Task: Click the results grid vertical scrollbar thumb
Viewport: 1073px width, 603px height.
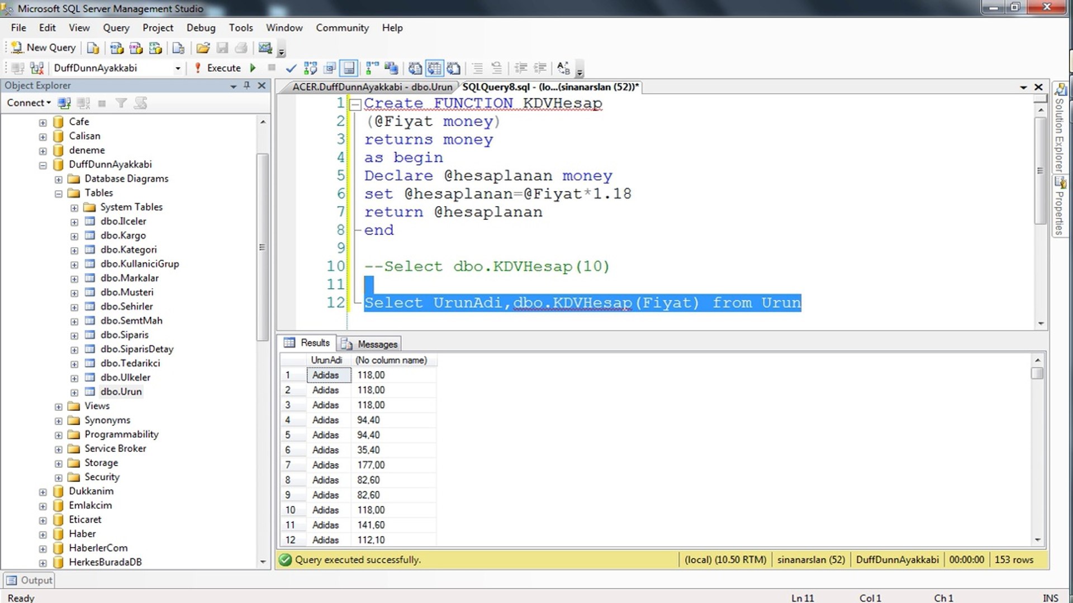Action: tap(1037, 373)
